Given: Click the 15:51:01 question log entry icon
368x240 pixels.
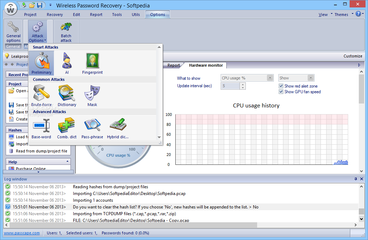Looking at the screenshot, I should (x=8, y=207).
